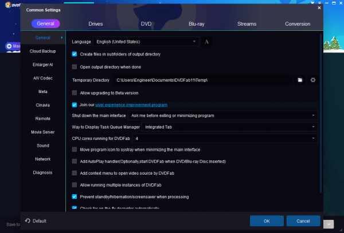Select Cloud Backup in the sidebar

point(43,51)
